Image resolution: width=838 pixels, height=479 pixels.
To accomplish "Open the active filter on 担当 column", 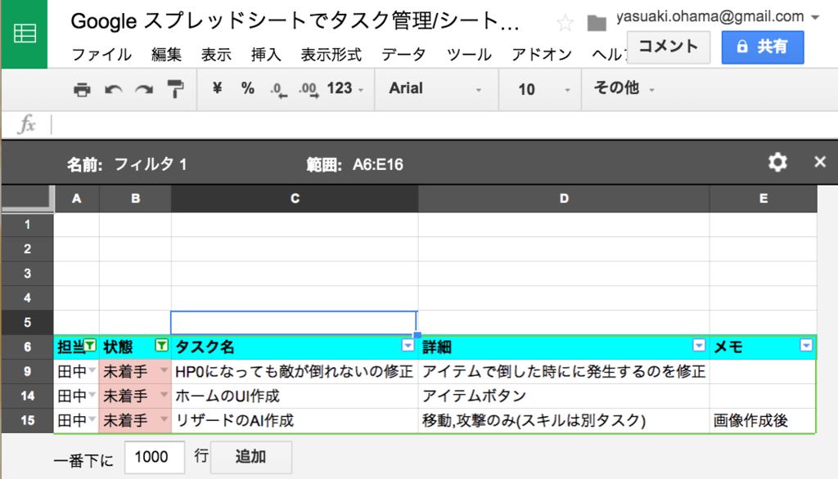I will 90,346.
